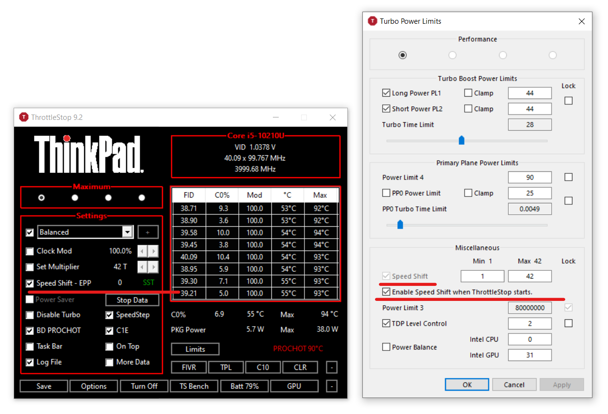Screen dimensions: 608x414
Task: Select third Performance radio in Turbo Power Limits
Action: tap(503, 55)
